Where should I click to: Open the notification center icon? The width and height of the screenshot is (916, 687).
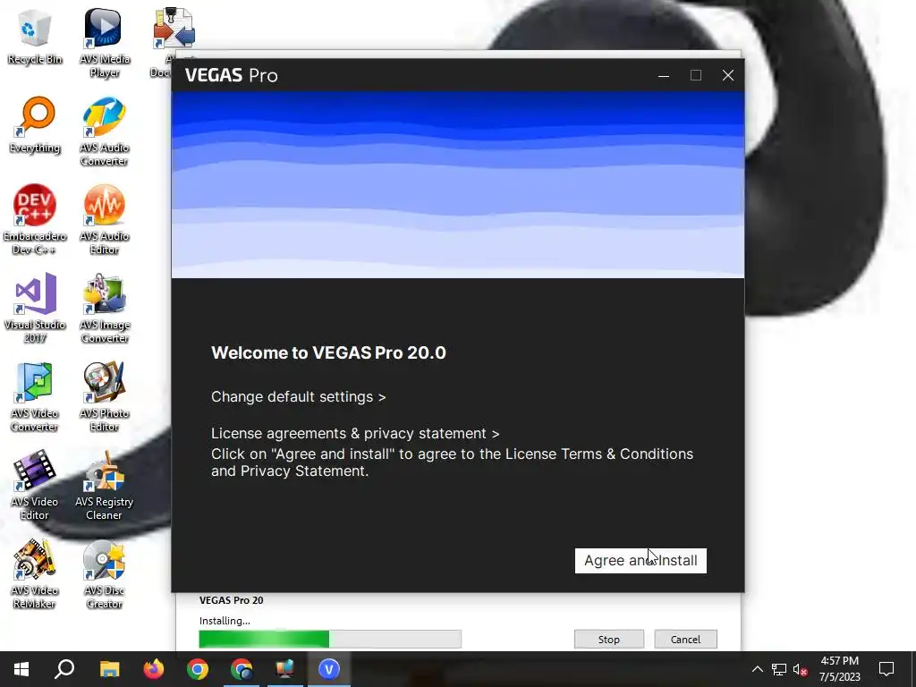[886, 669]
